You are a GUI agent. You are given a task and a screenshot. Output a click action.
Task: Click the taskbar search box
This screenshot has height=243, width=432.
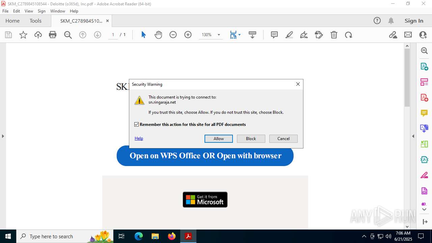click(65, 236)
